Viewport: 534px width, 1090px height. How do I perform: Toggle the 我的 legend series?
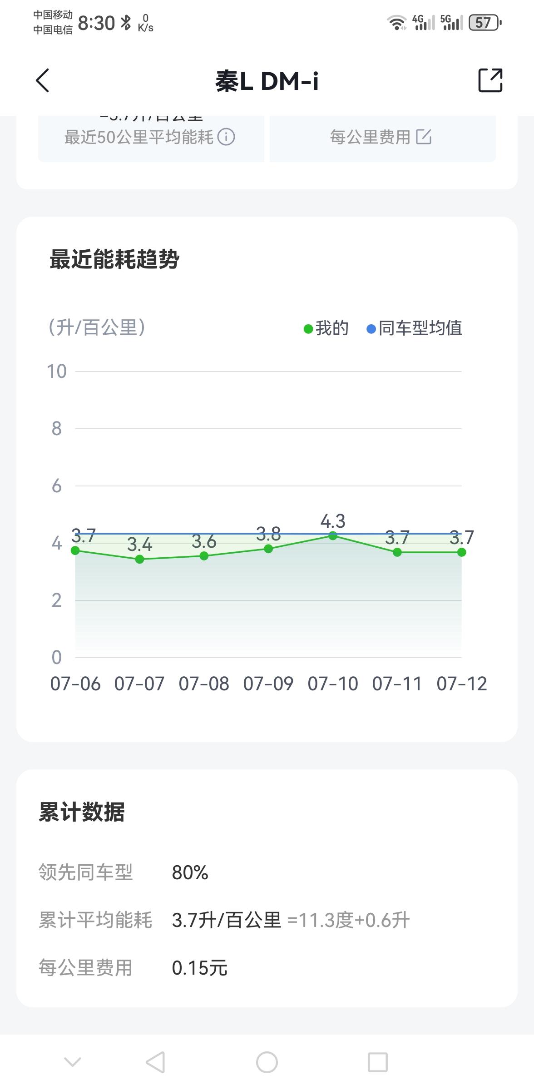click(326, 328)
